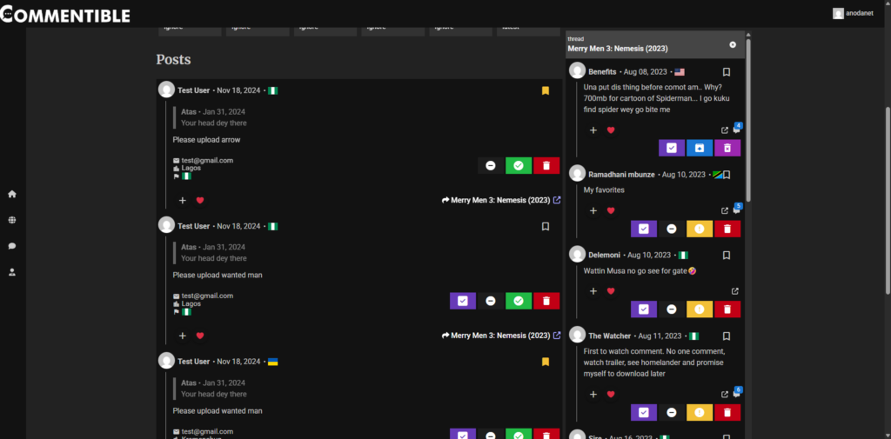The image size is (891, 439).
Task: Remove bookmark from 'Please upload arrow' post
Action: [x=546, y=90]
